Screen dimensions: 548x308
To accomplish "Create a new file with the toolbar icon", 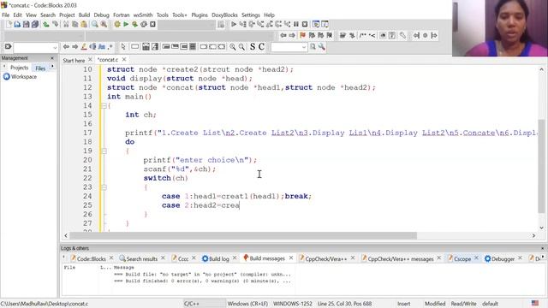I will click(9, 24).
